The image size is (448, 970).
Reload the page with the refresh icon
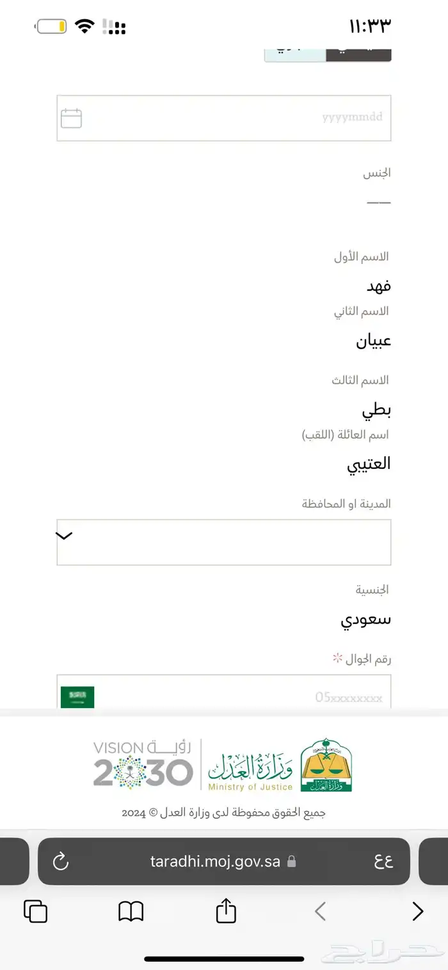(61, 862)
